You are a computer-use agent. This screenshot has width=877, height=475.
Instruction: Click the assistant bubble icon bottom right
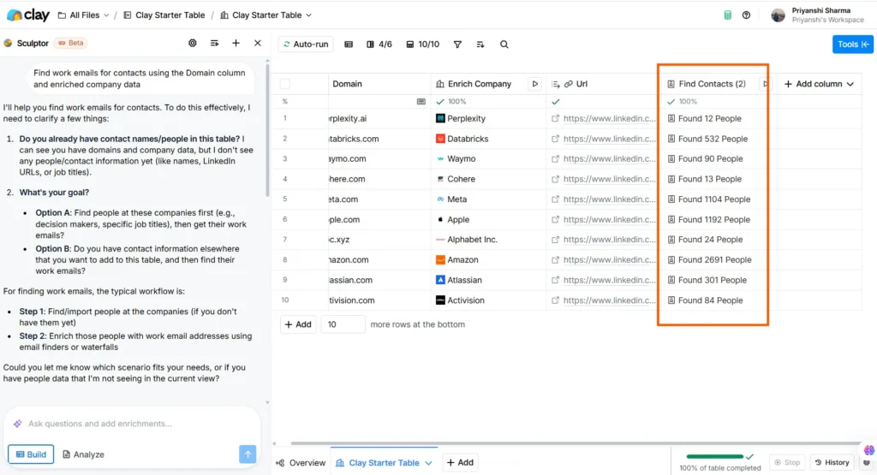click(x=868, y=450)
